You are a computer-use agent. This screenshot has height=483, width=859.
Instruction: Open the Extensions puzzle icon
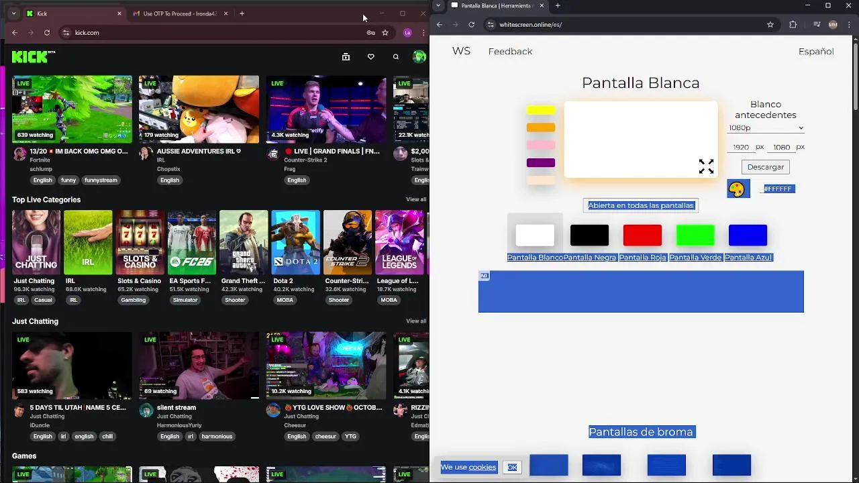[x=793, y=25]
